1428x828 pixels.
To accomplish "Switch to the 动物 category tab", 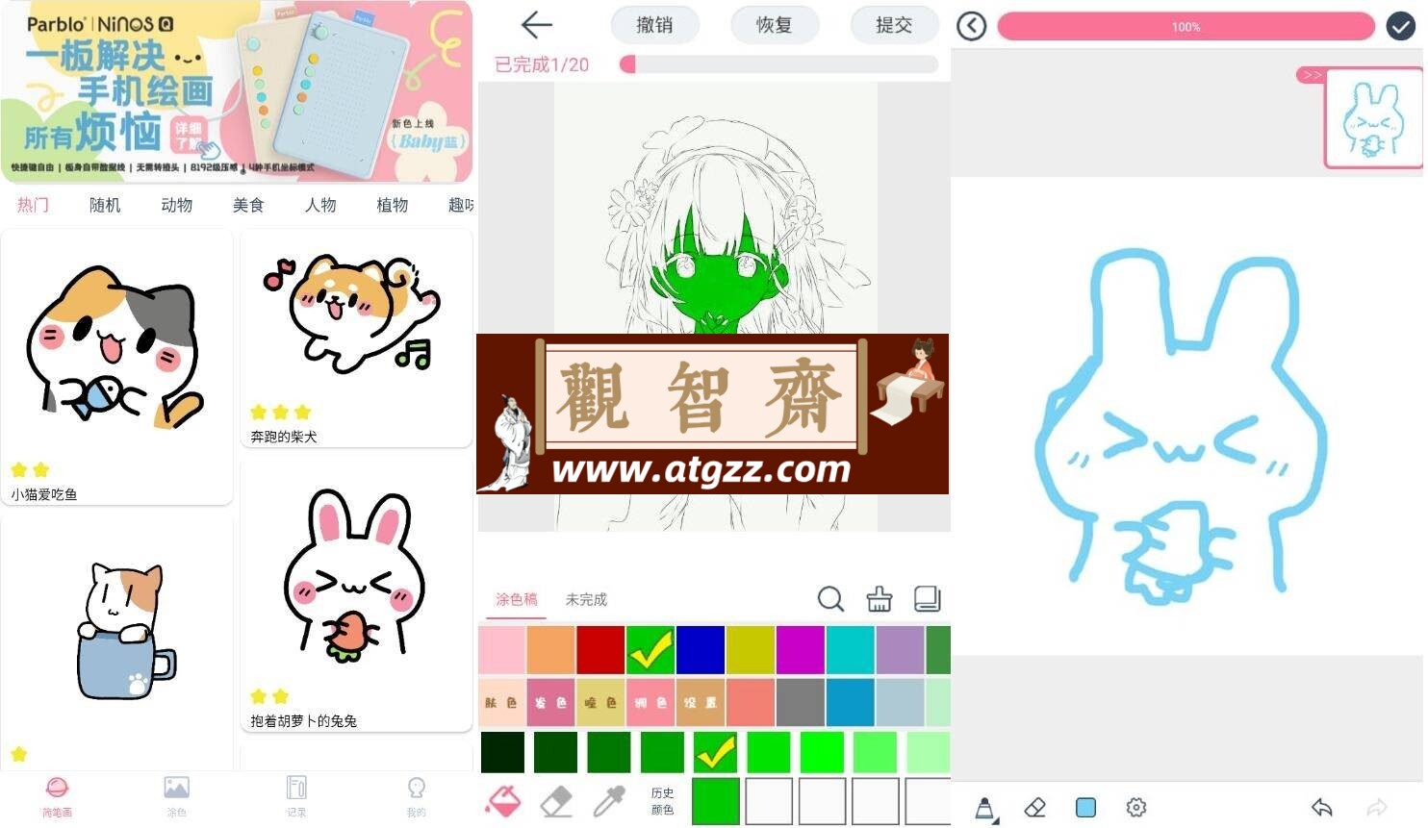I will click(177, 205).
